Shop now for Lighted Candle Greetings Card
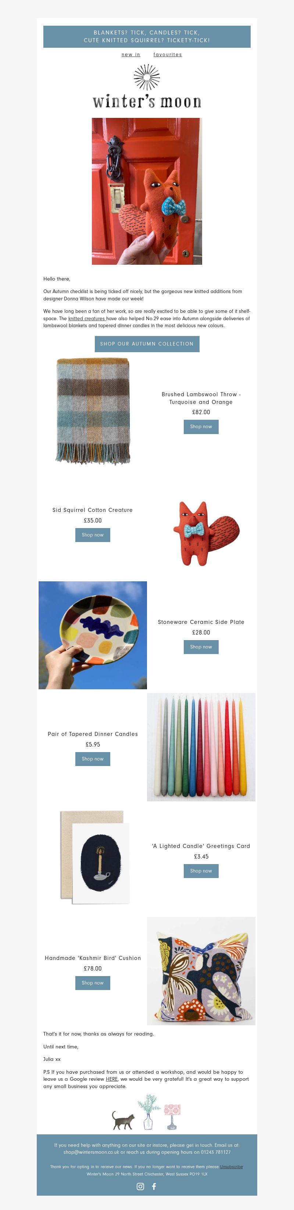The width and height of the screenshot is (294, 1210). 201,871
